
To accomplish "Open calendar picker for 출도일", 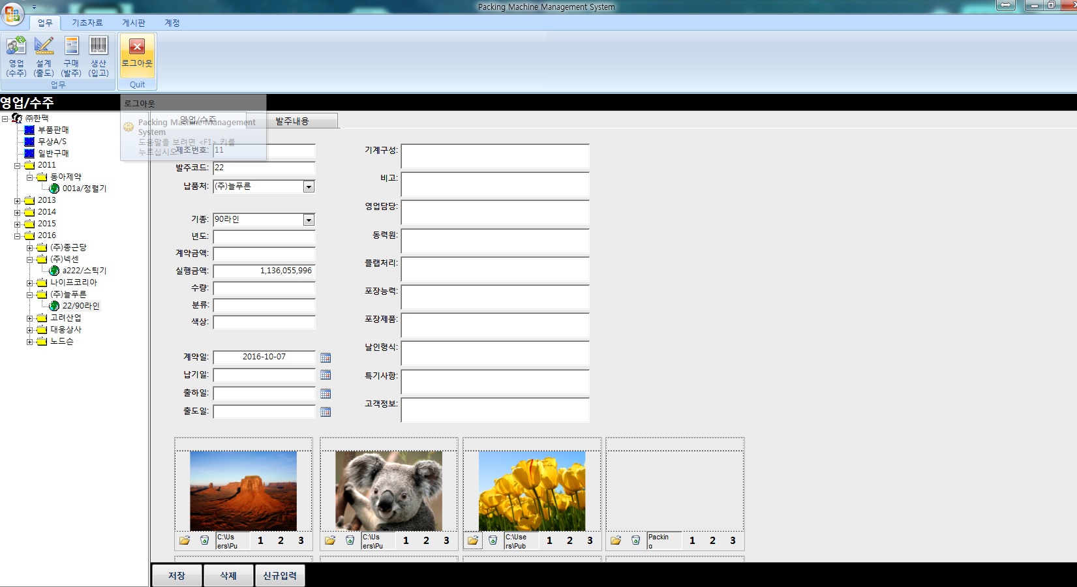I will [x=326, y=412].
